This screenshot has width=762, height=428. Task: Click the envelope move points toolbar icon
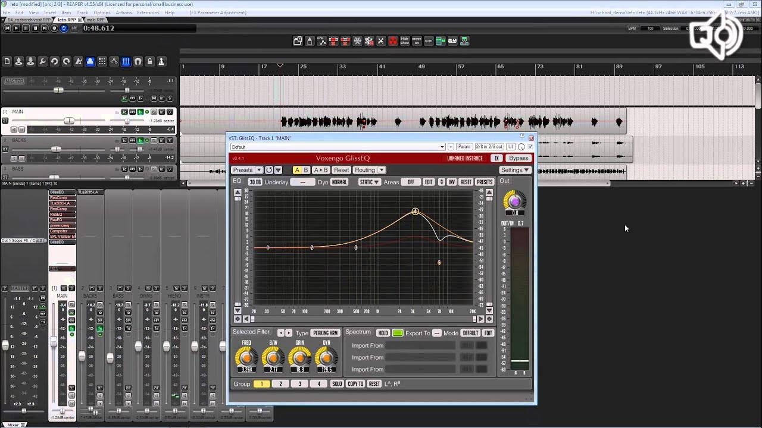click(x=114, y=61)
